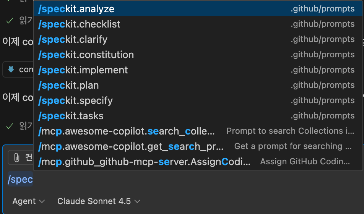Click the check mark icon just above the paperclip
Image resolution: width=364 pixels, height=214 pixels.
(x=10, y=125)
